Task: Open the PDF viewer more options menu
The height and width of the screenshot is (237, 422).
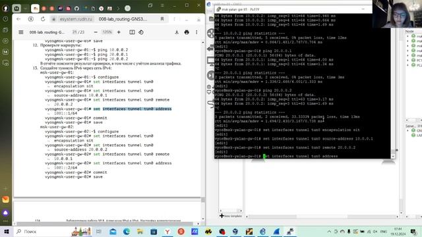Action: pyautogui.click(x=196, y=32)
